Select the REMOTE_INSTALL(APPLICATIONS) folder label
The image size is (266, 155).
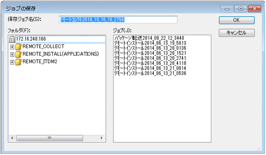point(61,54)
